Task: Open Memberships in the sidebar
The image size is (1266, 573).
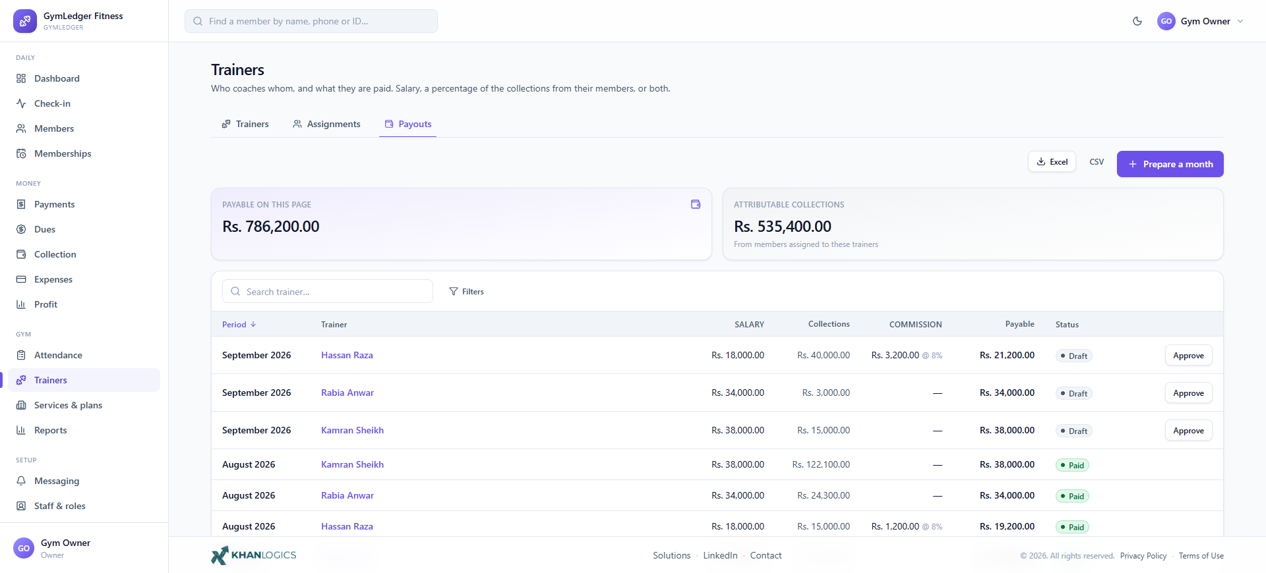Action: (84, 153)
